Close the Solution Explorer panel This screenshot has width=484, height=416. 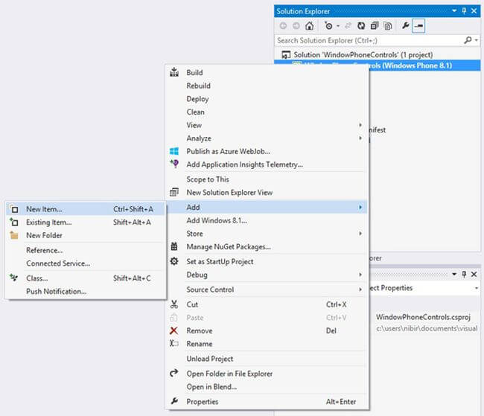coord(474,11)
